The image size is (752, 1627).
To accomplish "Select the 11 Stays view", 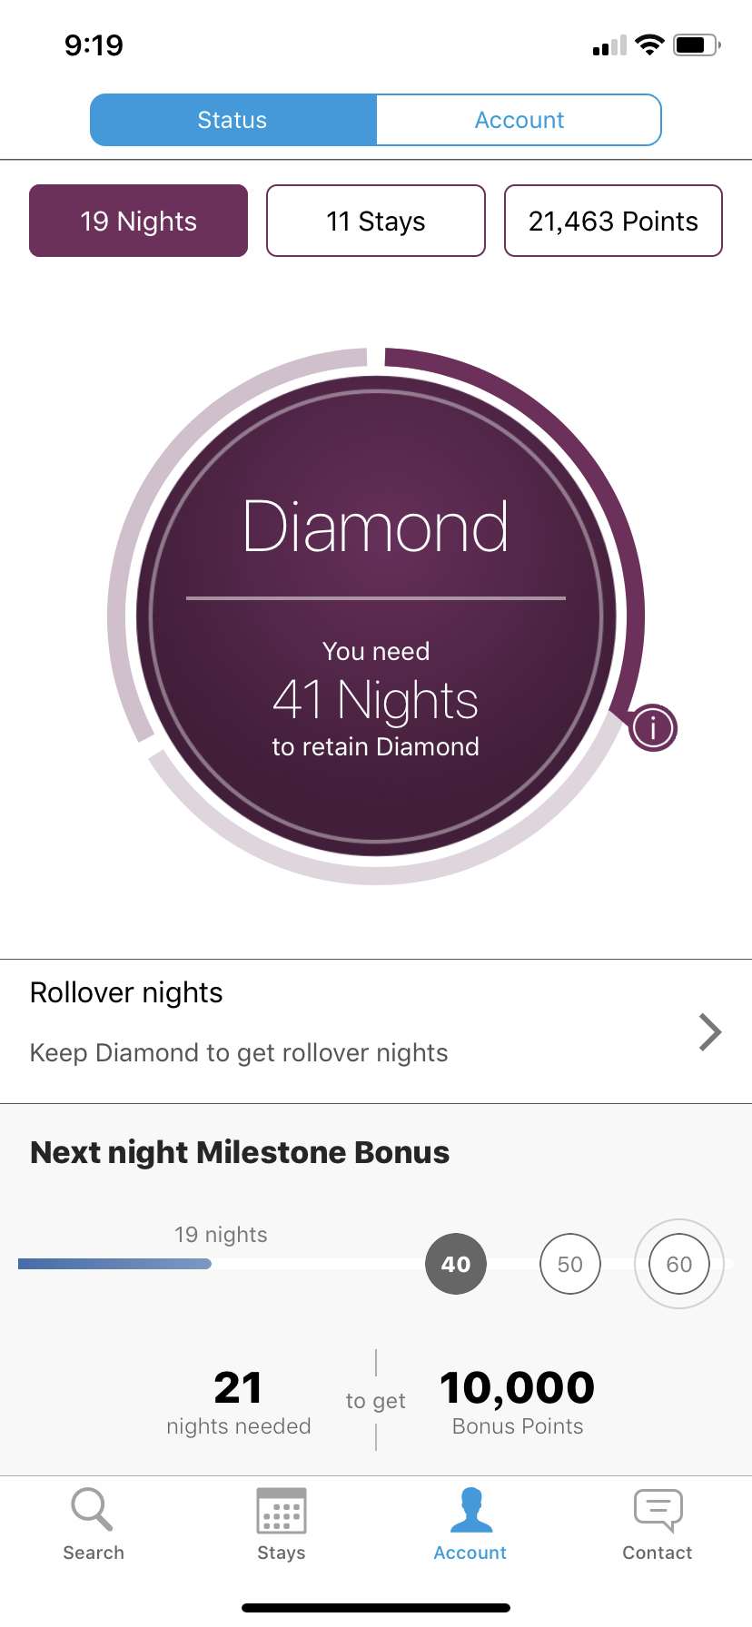I will [x=376, y=221].
